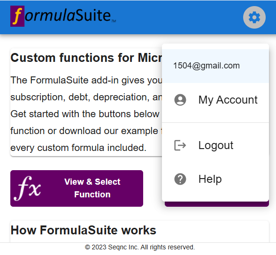Select Logout in the dropdown menu

[215, 145]
